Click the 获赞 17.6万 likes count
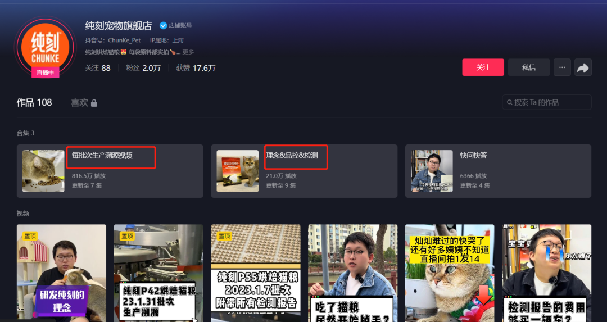This screenshot has height=322, width=607. (x=196, y=68)
